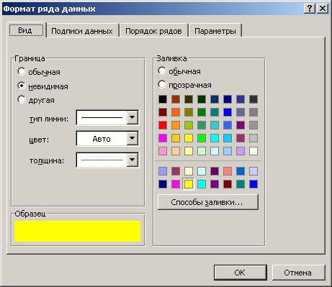Choose the lavender light purple swatch

point(241,151)
